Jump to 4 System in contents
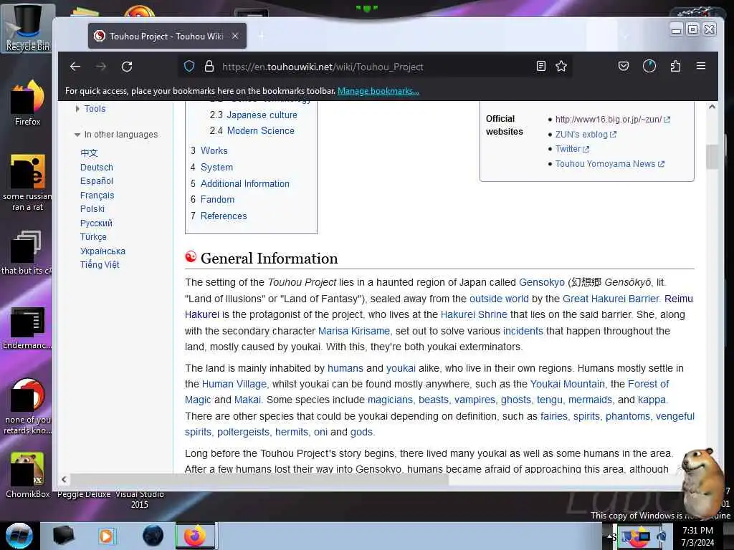Viewport: 734px width, 550px height. (211, 167)
